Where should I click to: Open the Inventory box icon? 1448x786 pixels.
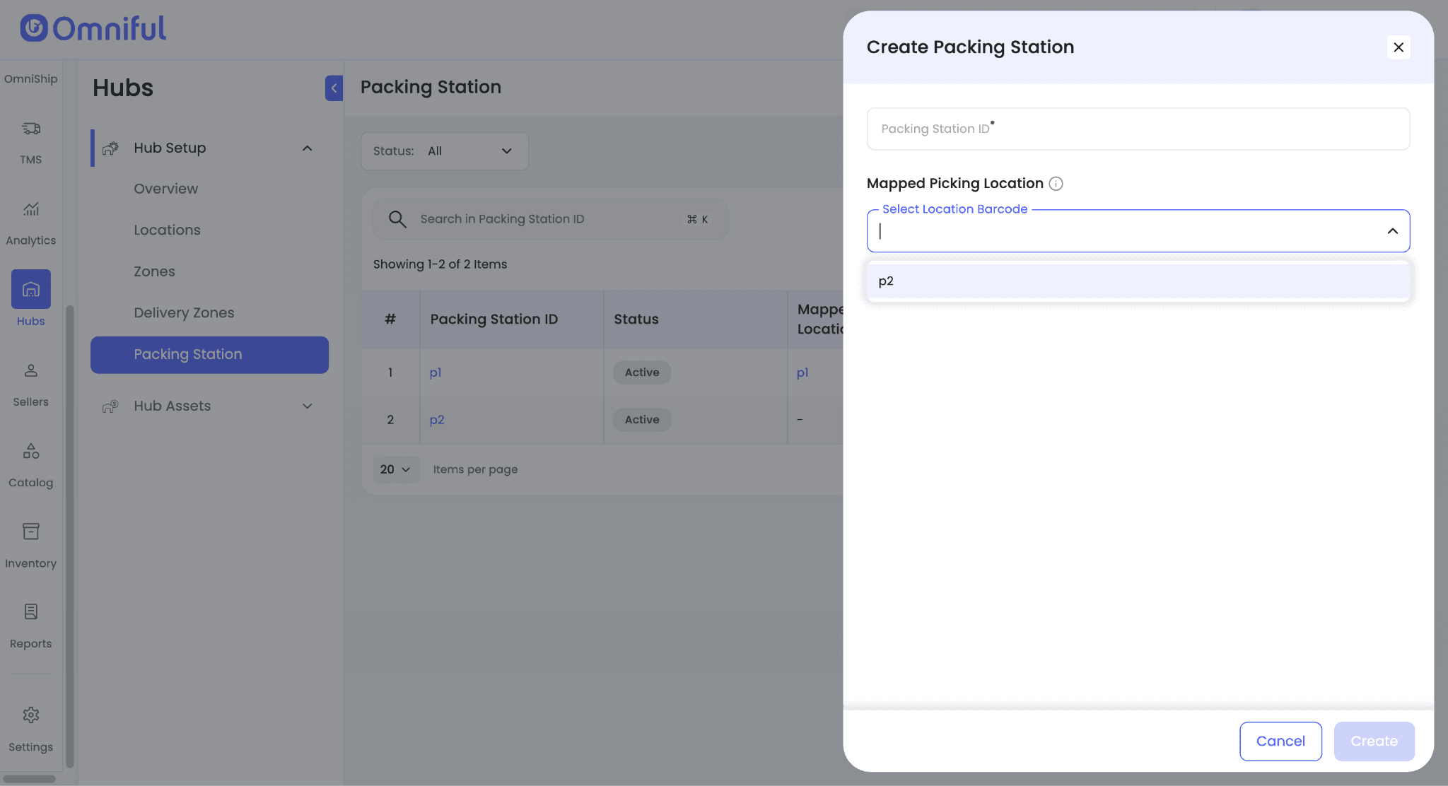(30, 532)
